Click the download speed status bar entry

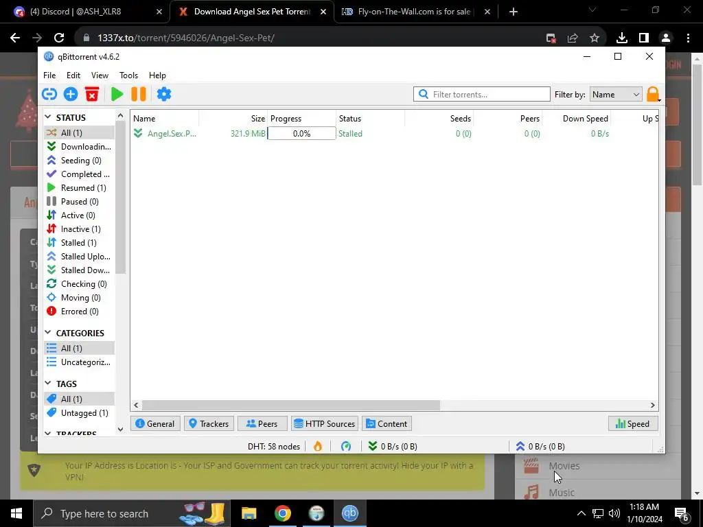[x=392, y=446]
